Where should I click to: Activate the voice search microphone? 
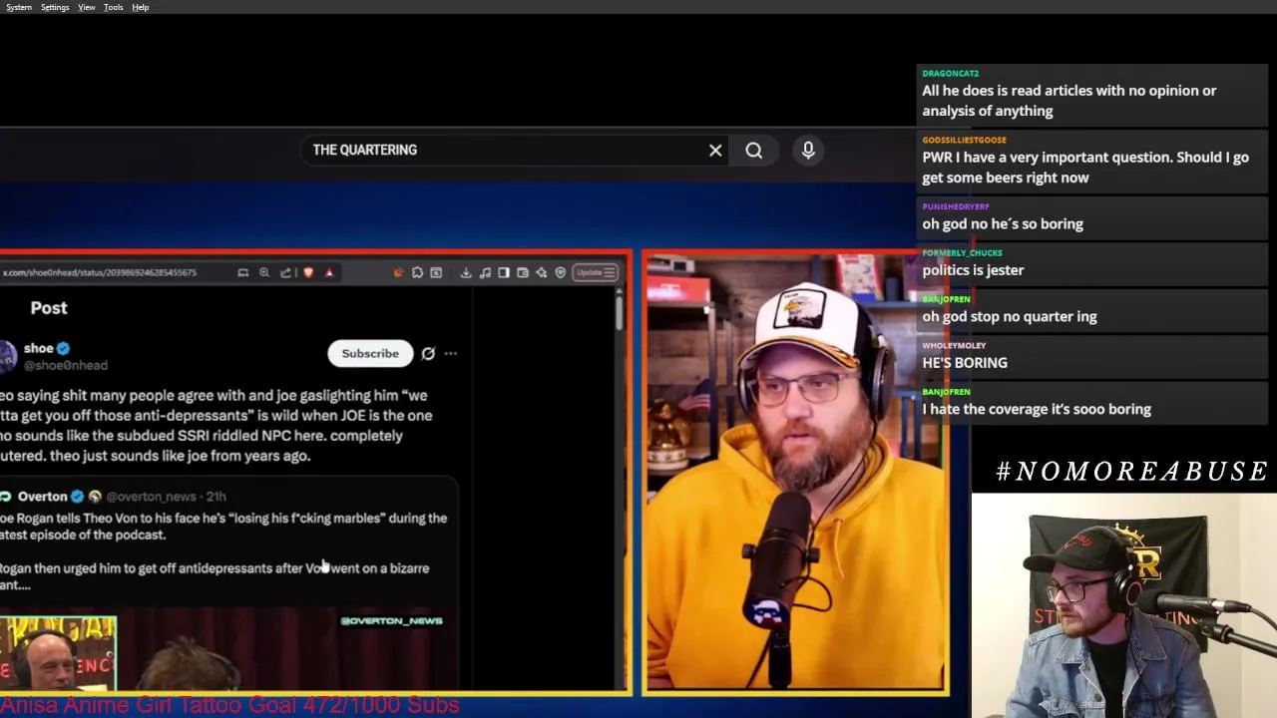click(x=808, y=150)
